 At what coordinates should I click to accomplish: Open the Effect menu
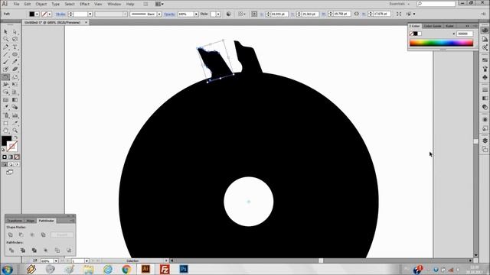click(84, 4)
